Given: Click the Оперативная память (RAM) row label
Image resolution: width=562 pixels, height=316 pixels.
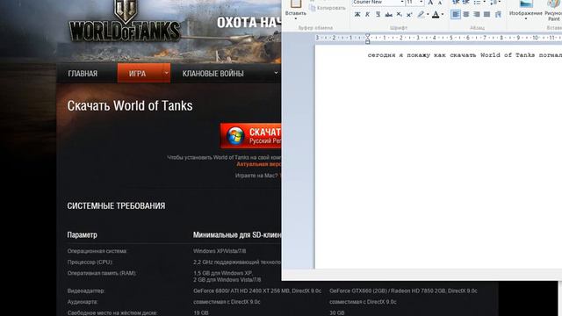Looking at the screenshot, I should click(102, 273).
